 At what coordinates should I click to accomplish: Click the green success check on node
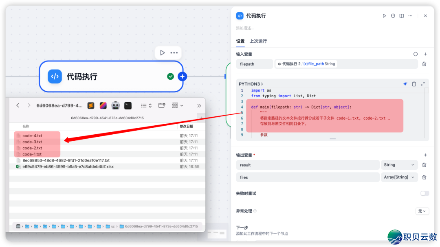pyautogui.click(x=170, y=77)
